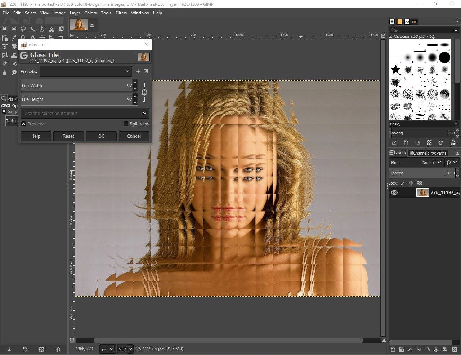
Task: Open the Filters menu
Action: pos(121,13)
